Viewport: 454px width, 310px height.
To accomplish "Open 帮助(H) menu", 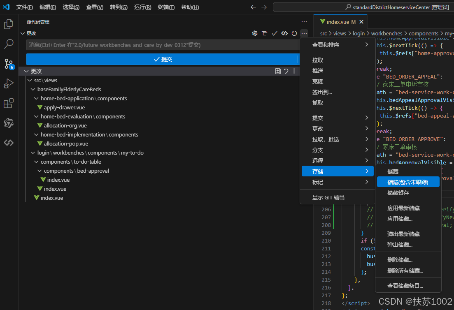I will tap(190, 7).
